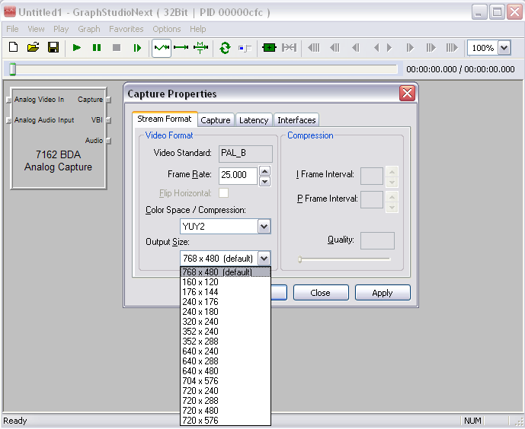Click the Close button in dialog
Screen dimensions: 525x429
321,293
